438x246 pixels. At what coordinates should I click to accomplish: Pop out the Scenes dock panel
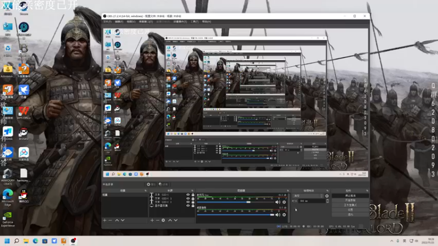tap(146, 191)
